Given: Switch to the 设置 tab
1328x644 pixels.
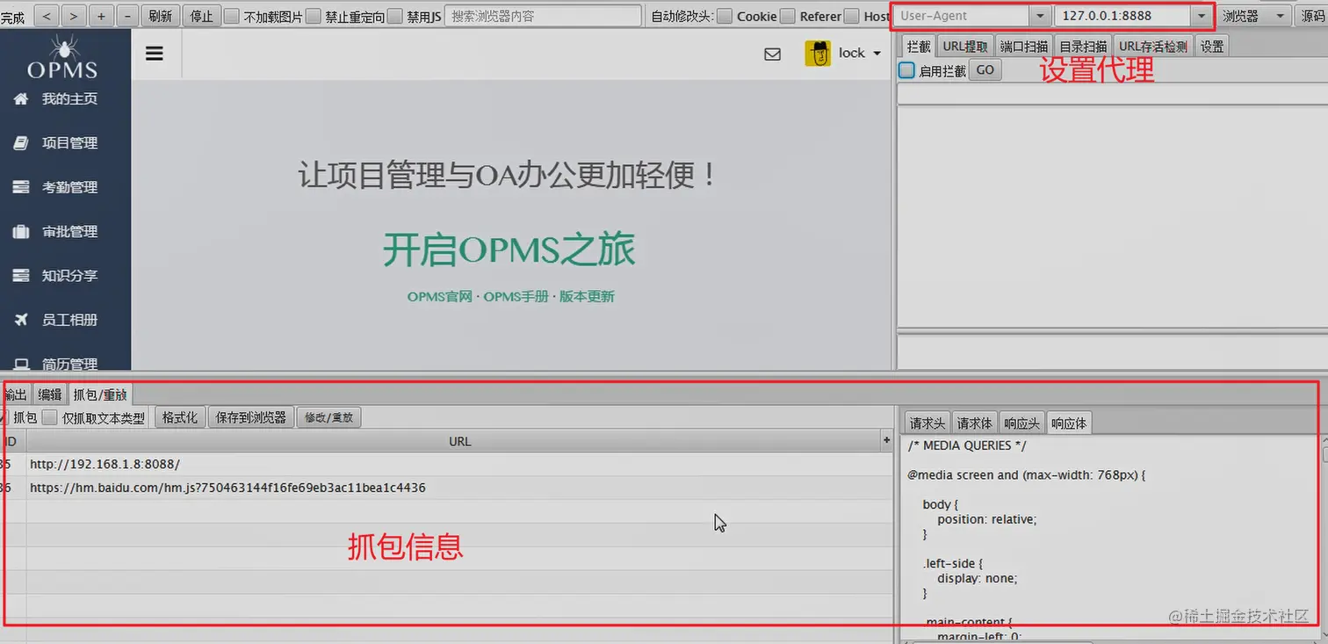Looking at the screenshot, I should pos(1212,47).
